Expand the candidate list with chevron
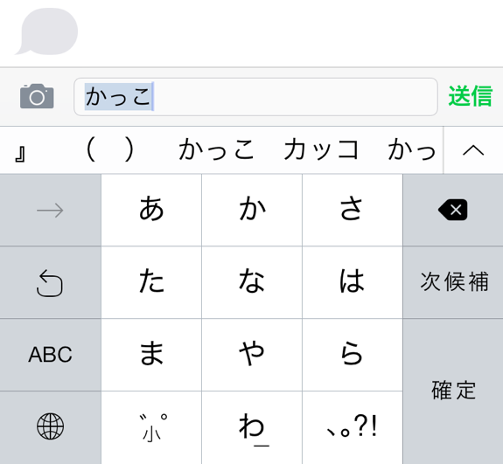Screen dimensions: 503x464 473,150
